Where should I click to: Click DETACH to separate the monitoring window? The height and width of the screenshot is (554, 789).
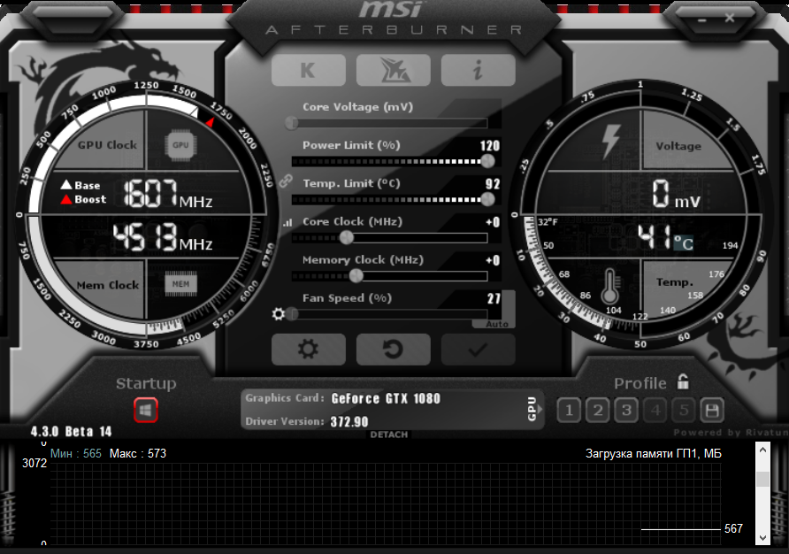coord(389,435)
